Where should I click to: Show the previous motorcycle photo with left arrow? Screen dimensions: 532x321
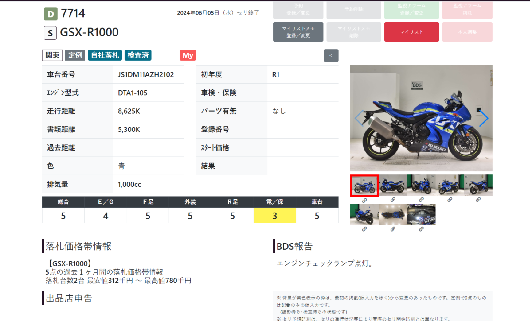(359, 118)
